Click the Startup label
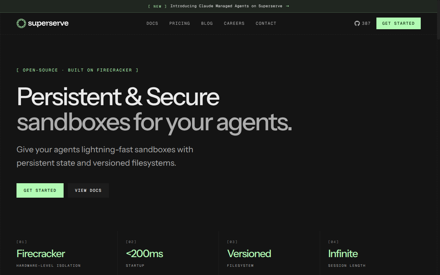 tap(135, 266)
